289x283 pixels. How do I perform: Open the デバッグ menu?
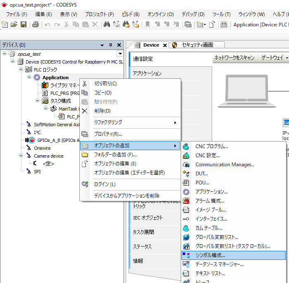(193, 14)
